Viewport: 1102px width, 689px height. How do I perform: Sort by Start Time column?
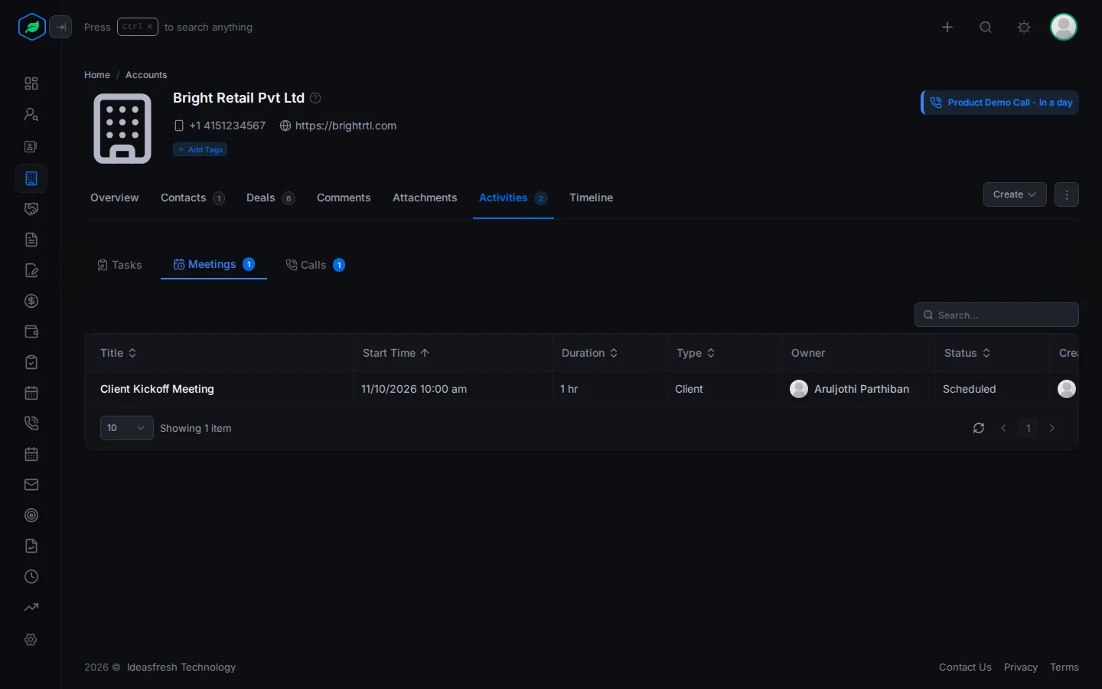coord(396,353)
